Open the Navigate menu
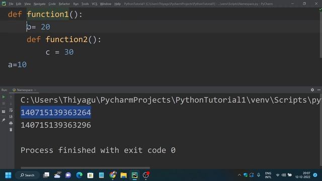 pos(39,4)
